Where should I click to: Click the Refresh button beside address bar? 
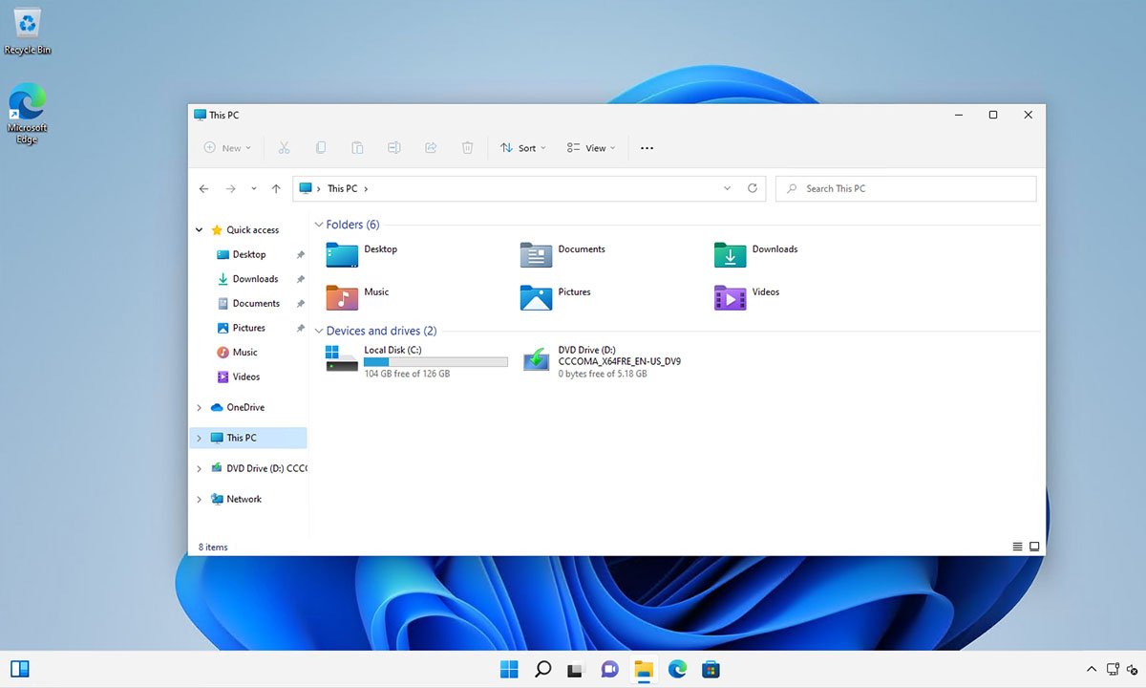[x=753, y=188]
